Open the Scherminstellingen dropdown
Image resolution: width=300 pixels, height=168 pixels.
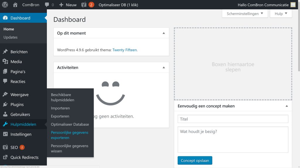(245, 13)
